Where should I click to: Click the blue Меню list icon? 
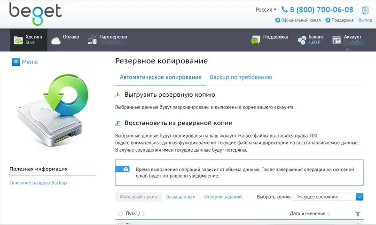click(x=16, y=62)
